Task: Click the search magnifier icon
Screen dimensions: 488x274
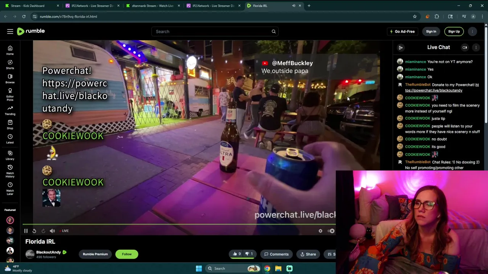Action: coord(273,32)
